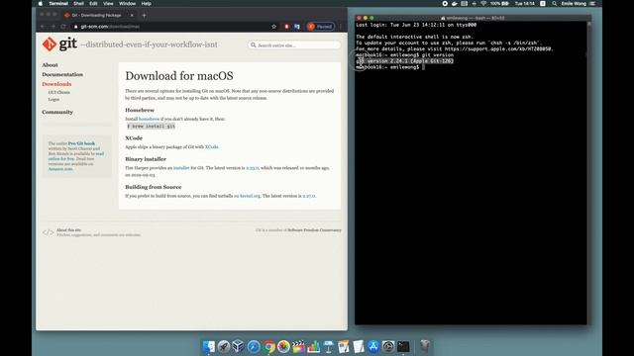Image resolution: width=634 pixels, height=356 pixels.
Task: Open Logos under Downloads
Action: 53,99
